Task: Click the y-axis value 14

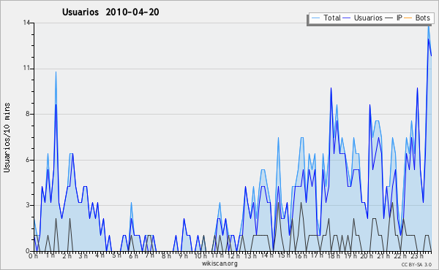Action: click(26, 23)
